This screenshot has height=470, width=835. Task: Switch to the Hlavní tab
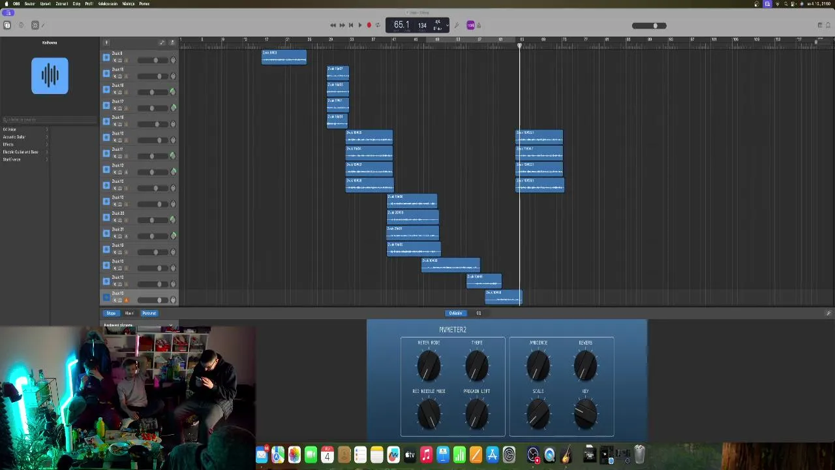pos(129,313)
